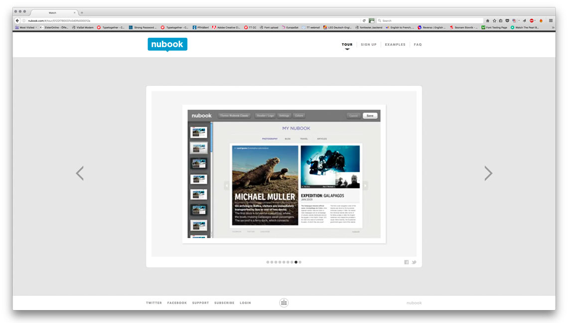The image size is (568, 323).
Task: Close the Watch tab
Action: click(x=75, y=12)
